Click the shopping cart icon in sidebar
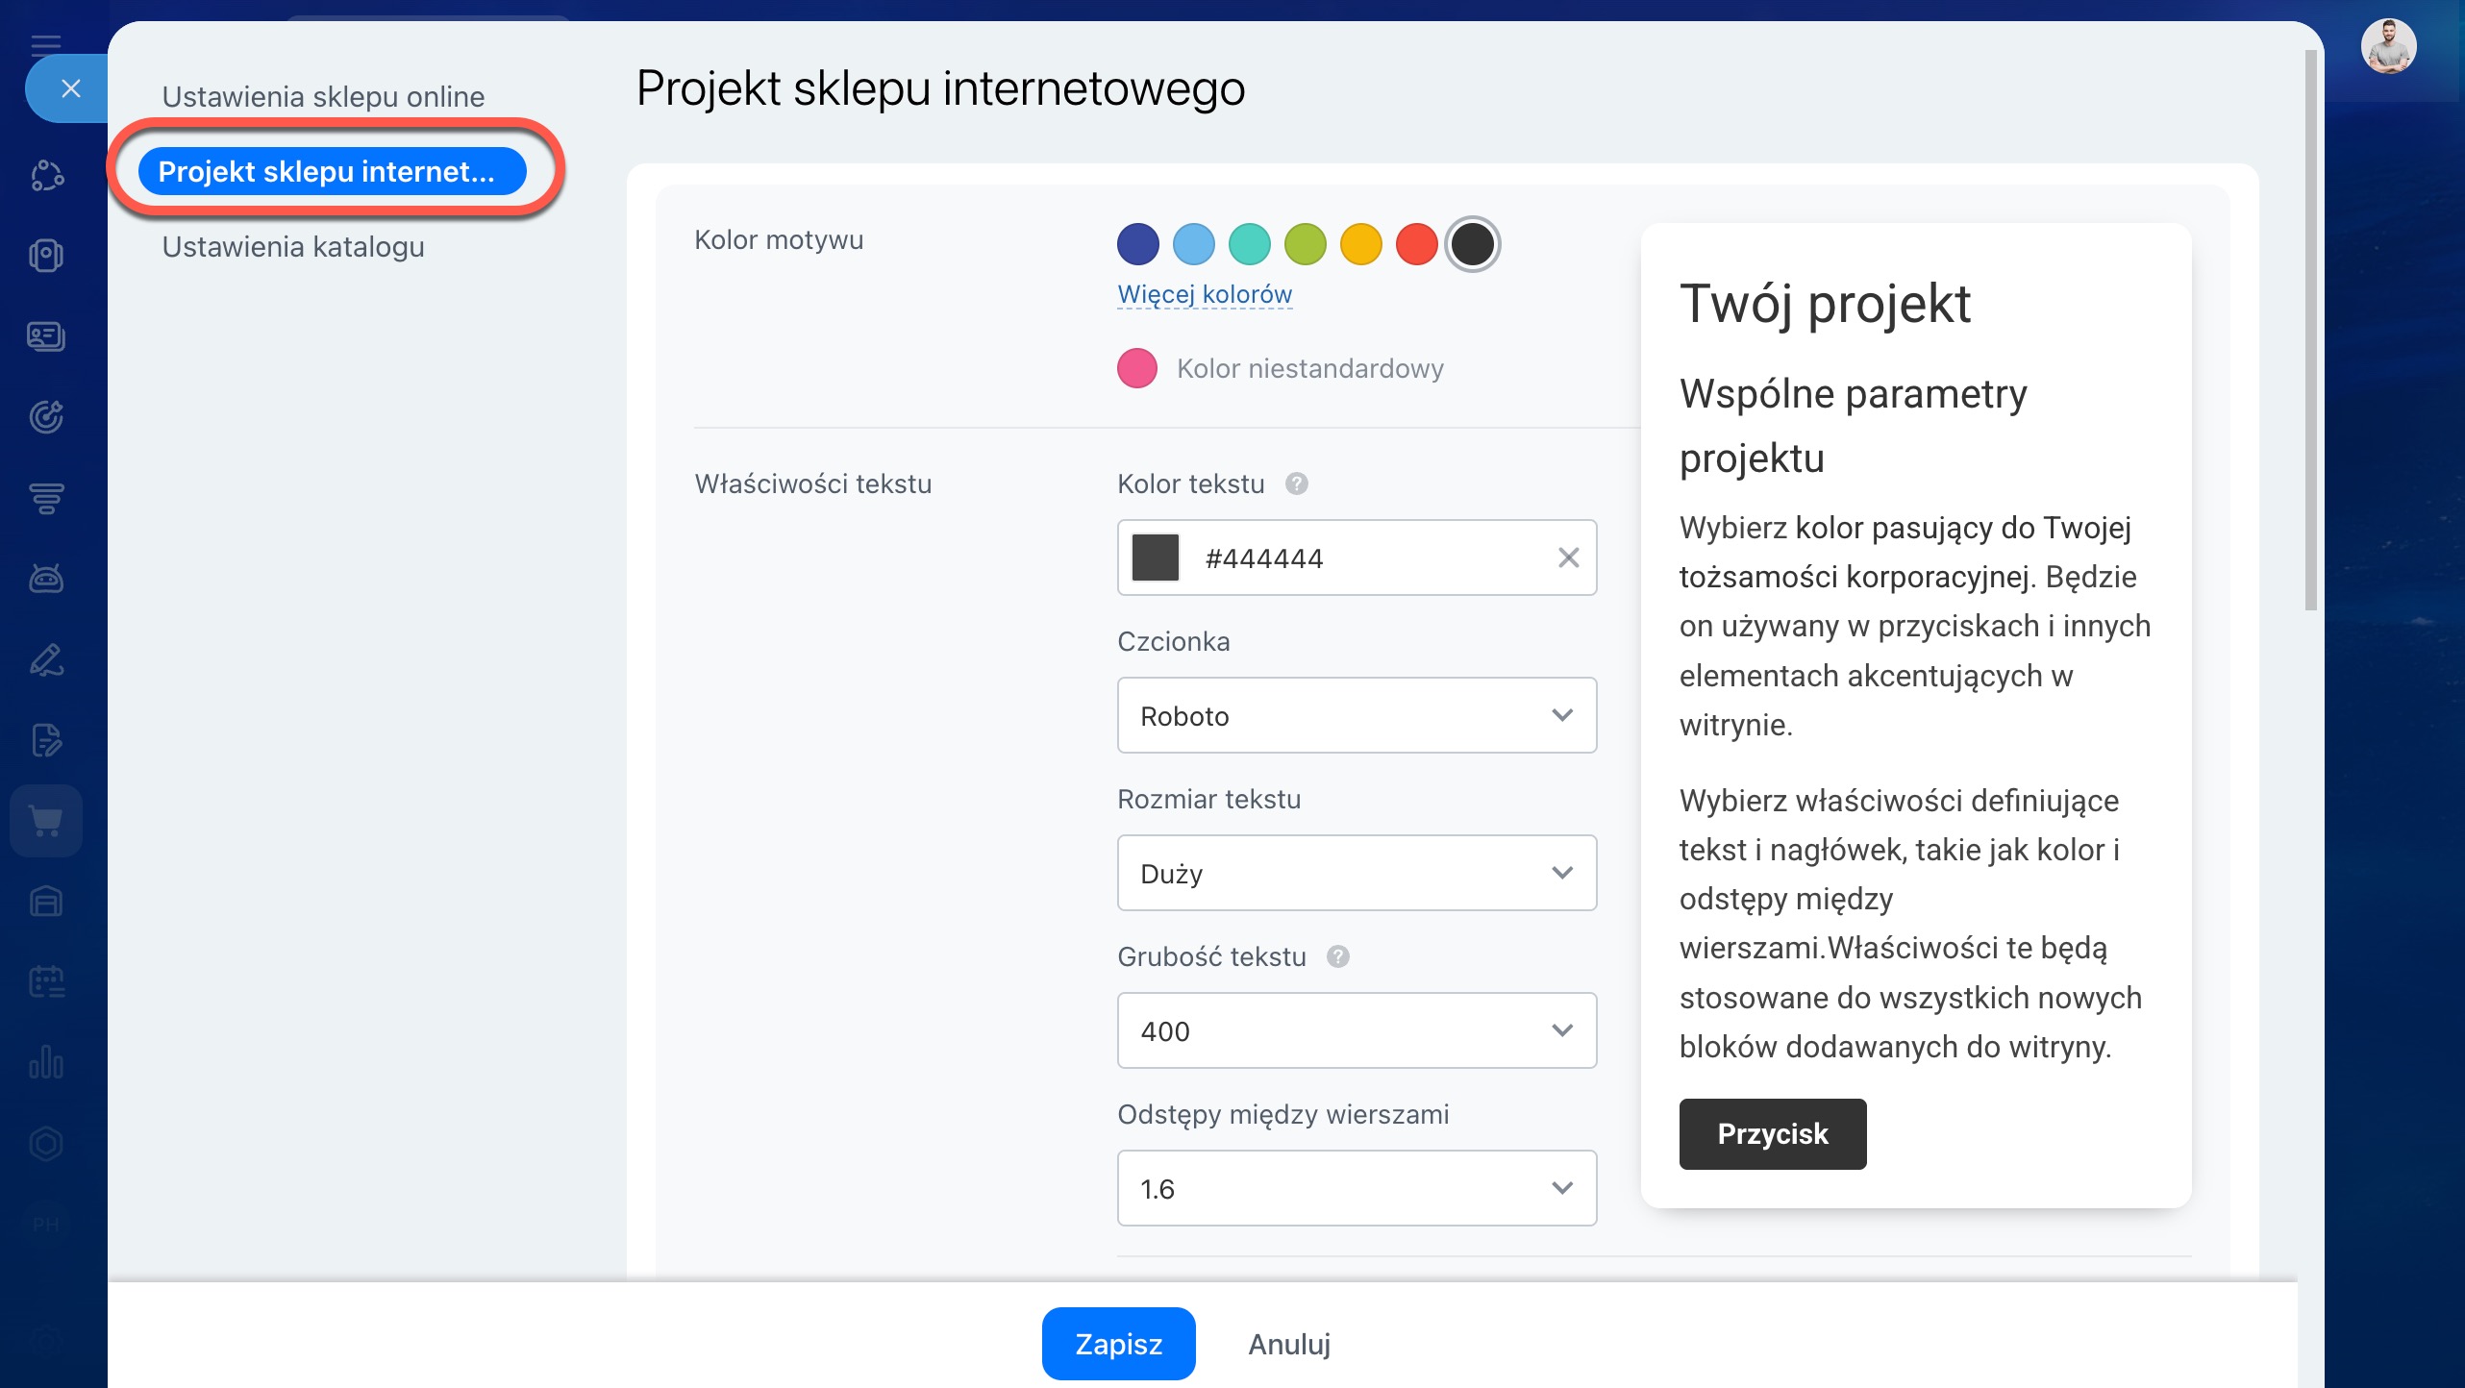 pyautogui.click(x=46, y=821)
